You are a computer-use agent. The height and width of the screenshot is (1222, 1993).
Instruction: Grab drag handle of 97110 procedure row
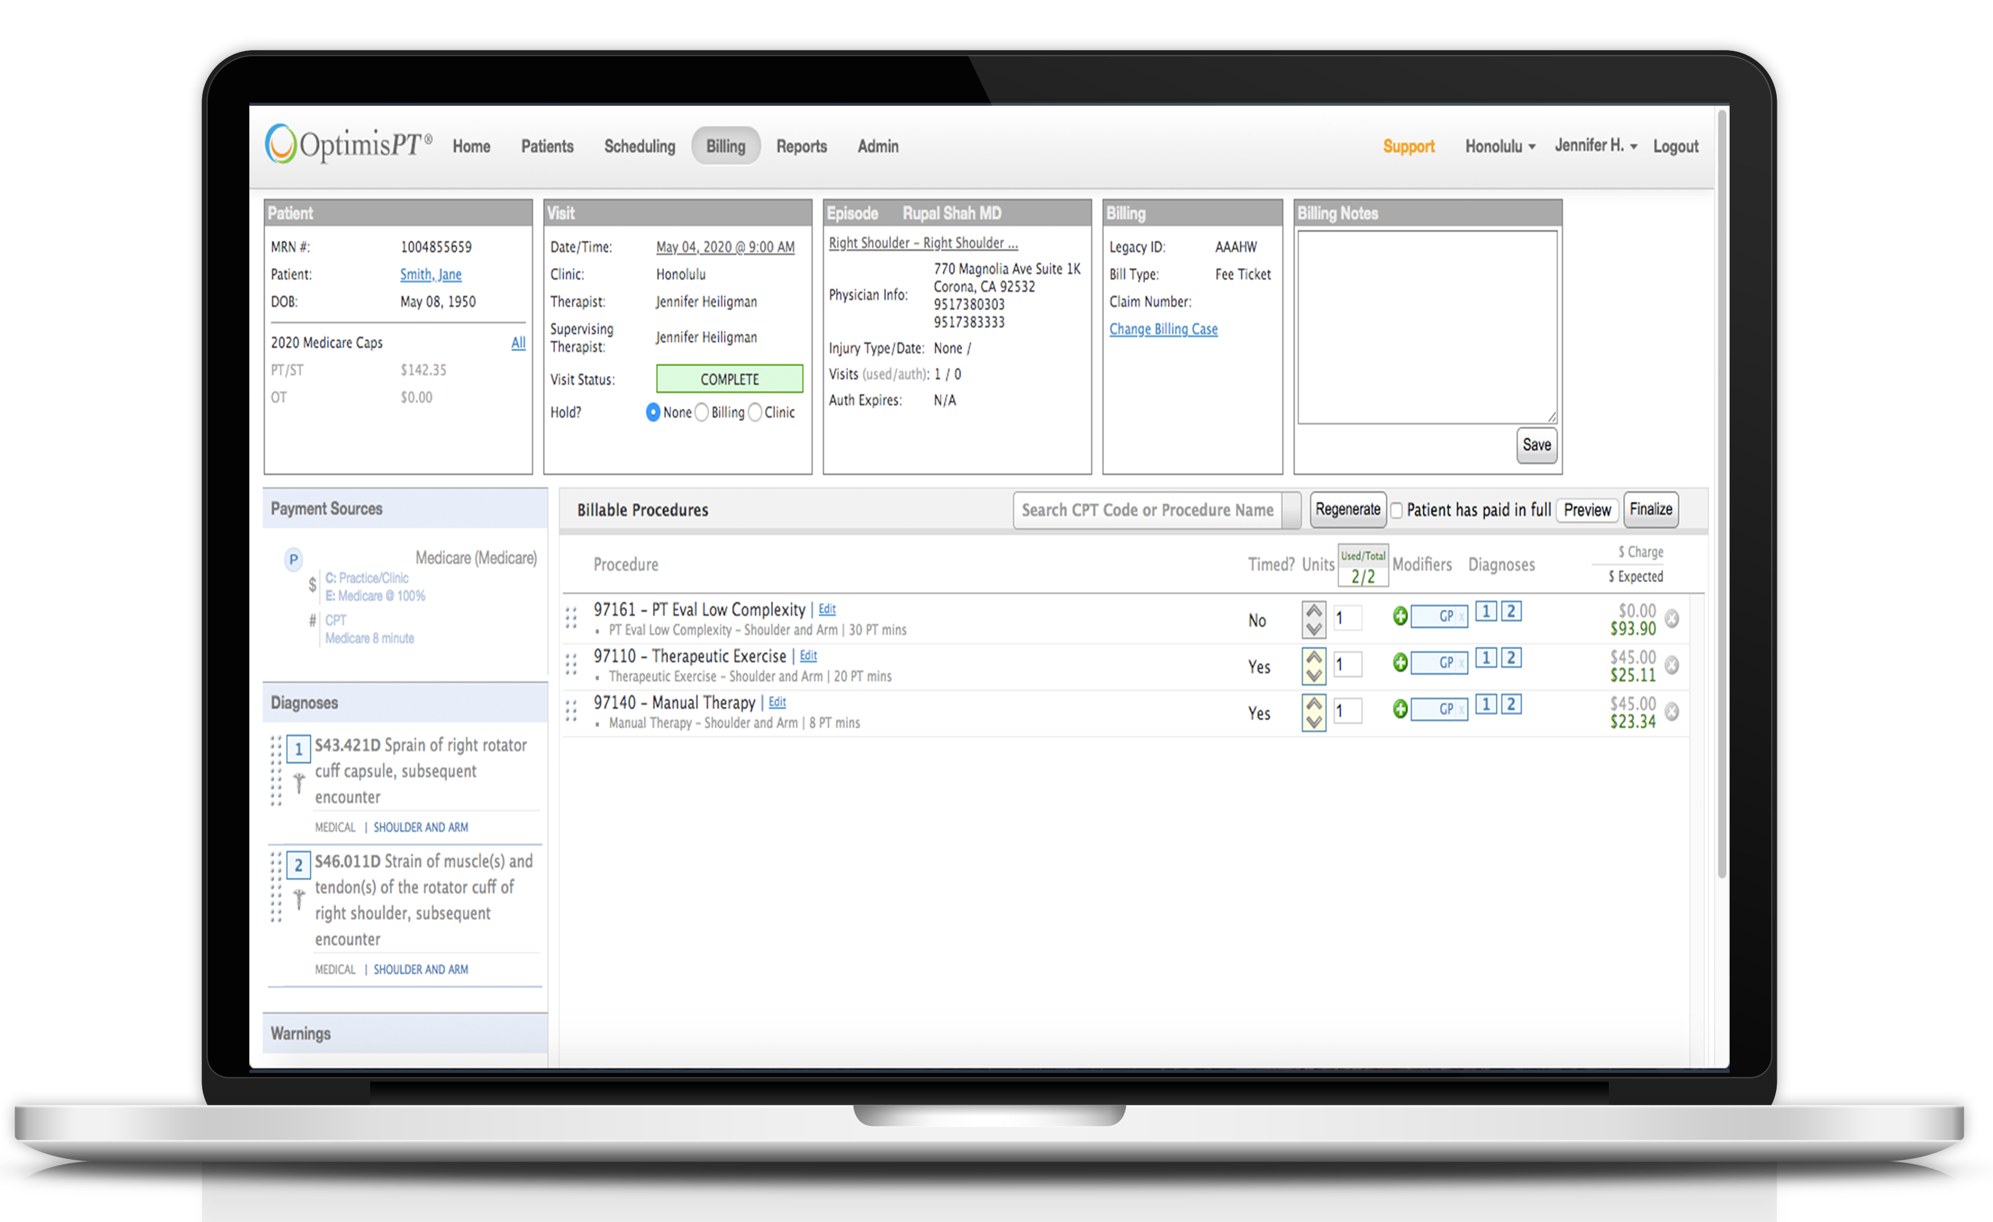(571, 664)
